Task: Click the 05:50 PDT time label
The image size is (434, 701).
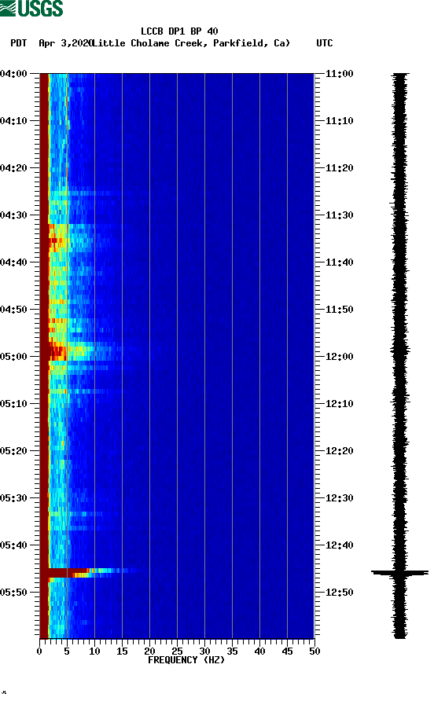Action: click(14, 593)
